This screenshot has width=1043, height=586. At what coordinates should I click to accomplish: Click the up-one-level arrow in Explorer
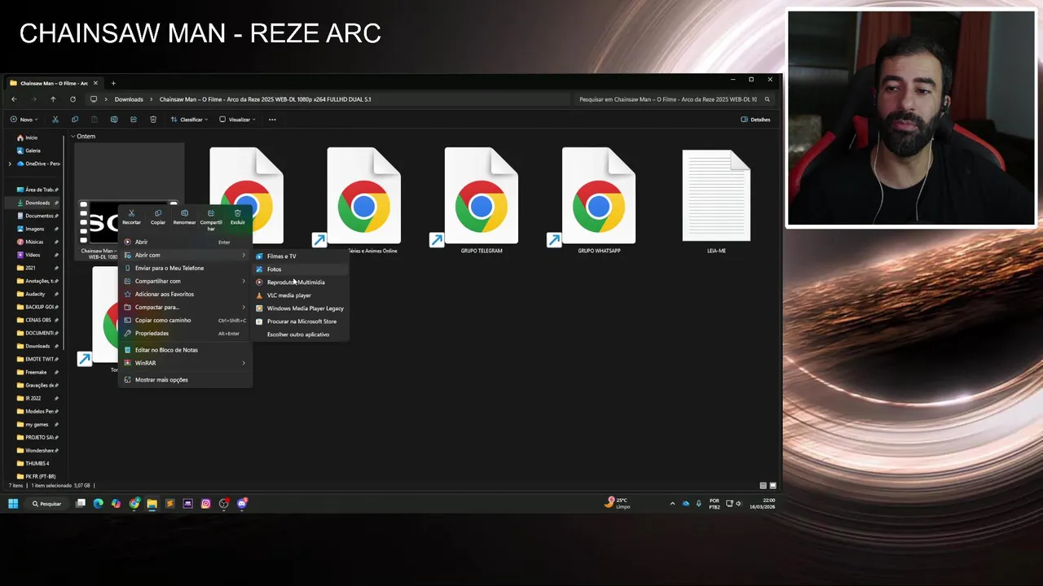point(53,99)
